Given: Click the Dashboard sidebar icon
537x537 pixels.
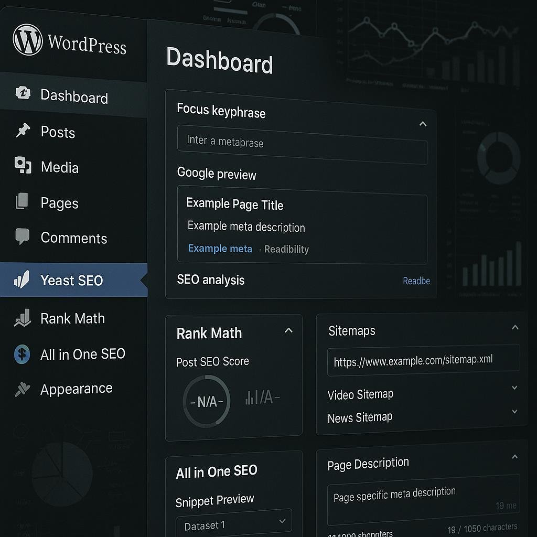Looking at the screenshot, I should point(23,92).
